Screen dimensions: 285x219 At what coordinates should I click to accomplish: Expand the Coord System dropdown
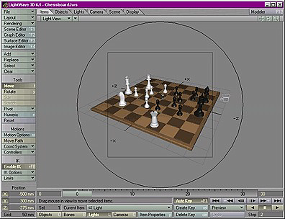(x=19, y=146)
